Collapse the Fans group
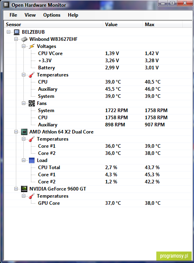Image resolution: width=194 pixels, height=263 pixels. click(23, 103)
